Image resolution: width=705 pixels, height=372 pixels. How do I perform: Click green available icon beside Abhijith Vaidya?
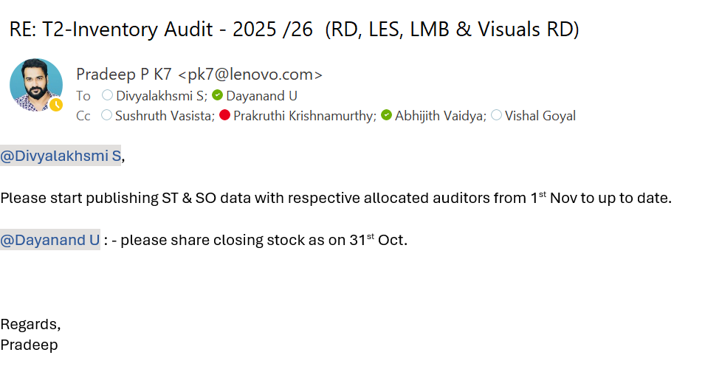[386, 115]
